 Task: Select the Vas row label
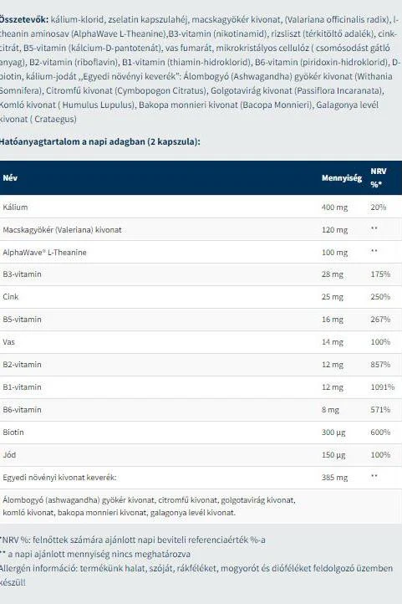(x=8, y=341)
